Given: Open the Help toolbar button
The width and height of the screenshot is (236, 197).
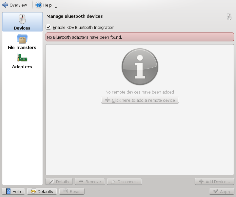Looking at the screenshot, I should tap(44, 5).
